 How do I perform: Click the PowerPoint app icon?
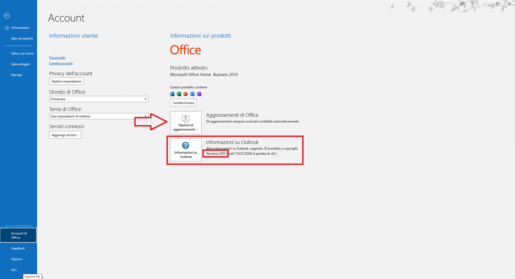(x=186, y=94)
